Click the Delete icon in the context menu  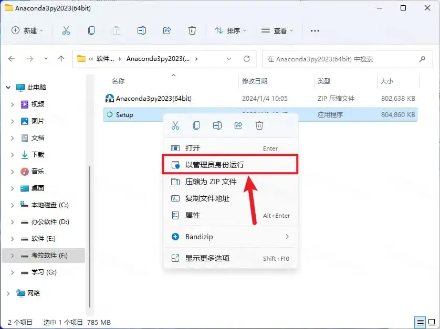pos(259,125)
